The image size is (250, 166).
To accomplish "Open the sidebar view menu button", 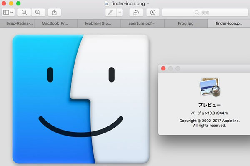I will pos(8,13).
